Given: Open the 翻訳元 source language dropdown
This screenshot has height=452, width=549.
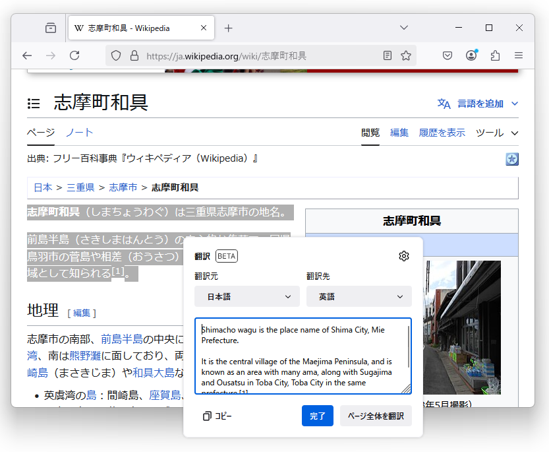Looking at the screenshot, I should (x=246, y=296).
